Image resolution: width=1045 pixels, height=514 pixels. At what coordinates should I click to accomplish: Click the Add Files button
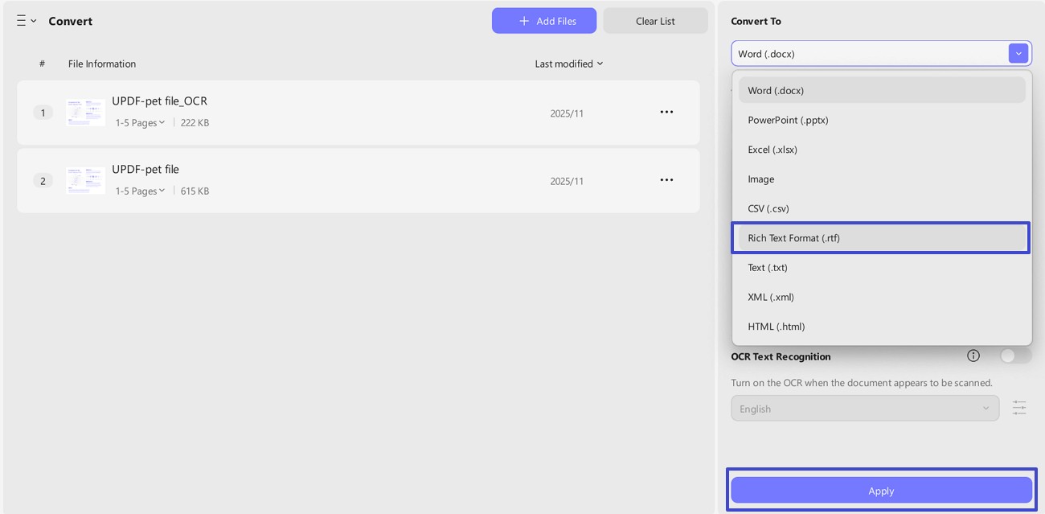544,21
